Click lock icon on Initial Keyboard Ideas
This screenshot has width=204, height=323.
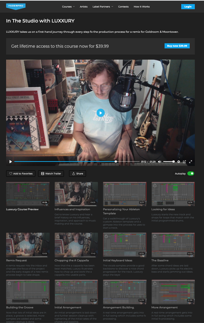(106, 236)
